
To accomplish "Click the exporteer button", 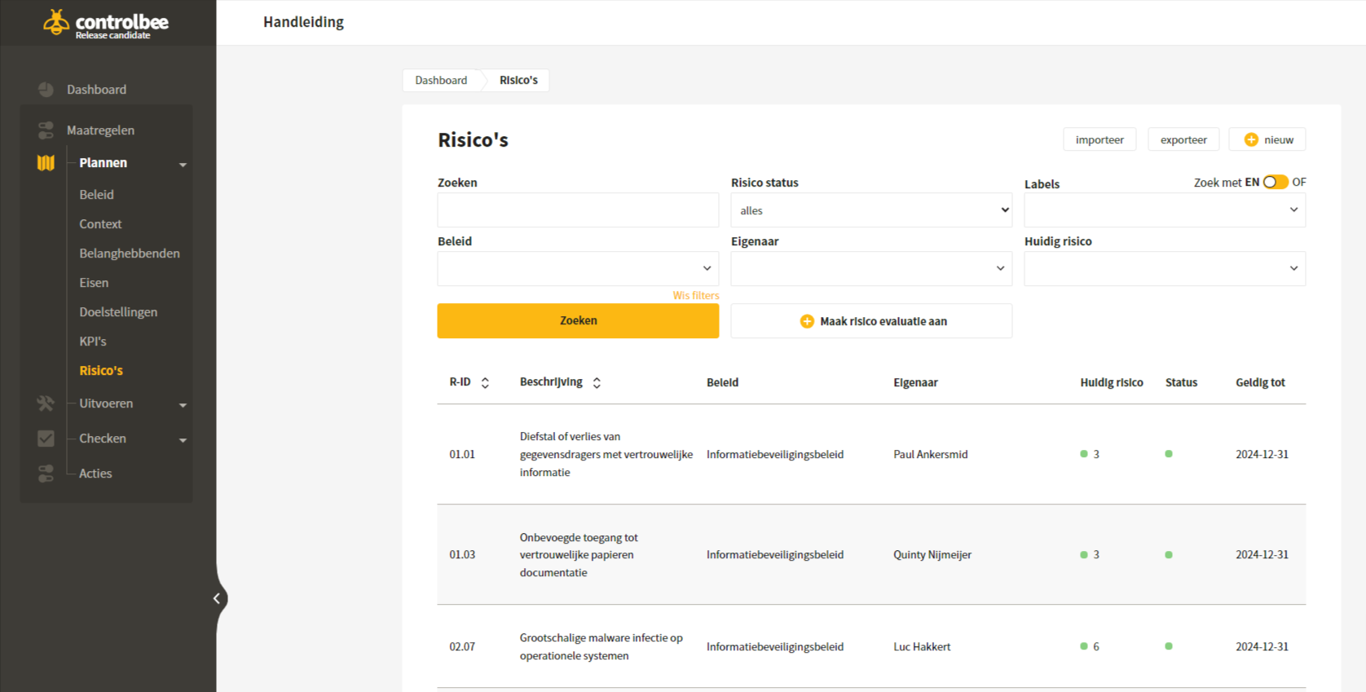I will pyautogui.click(x=1183, y=139).
